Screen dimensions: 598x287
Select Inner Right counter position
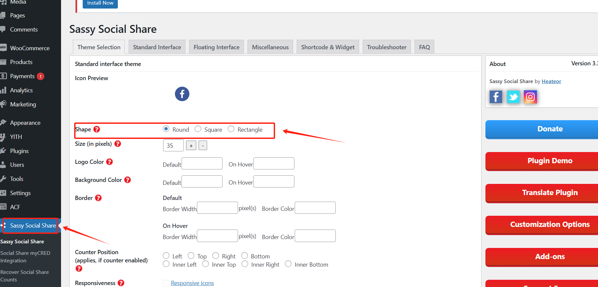pos(245,264)
